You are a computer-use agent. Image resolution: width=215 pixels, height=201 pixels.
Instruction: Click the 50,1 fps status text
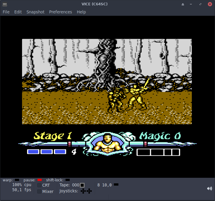coord(22,190)
